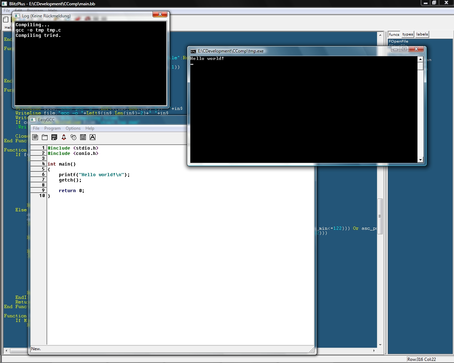Close the Log window
454x363 pixels.
160,14
